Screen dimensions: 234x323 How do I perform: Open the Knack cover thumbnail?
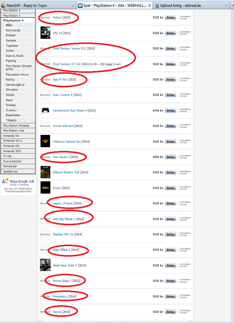pyautogui.click(x=45, y=188)
